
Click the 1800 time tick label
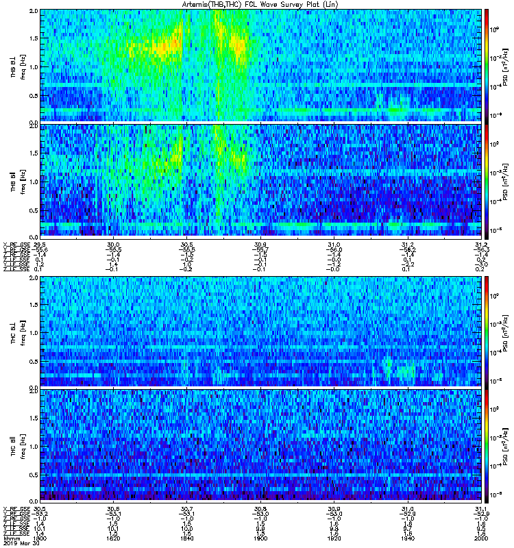click(x=40, y=538)
